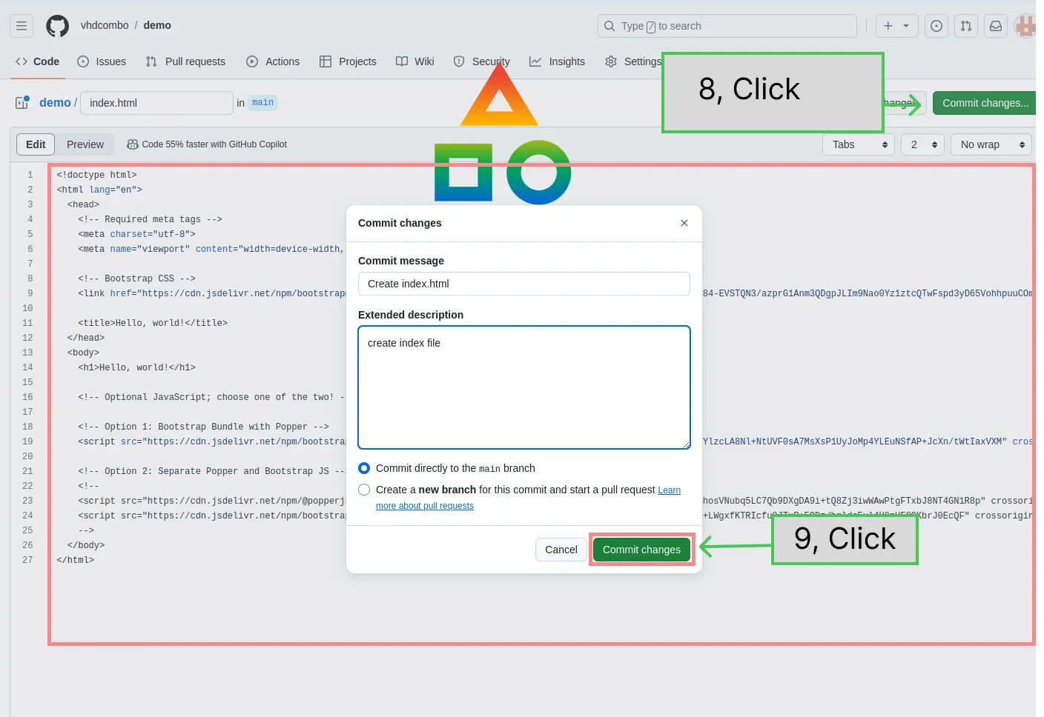Click the Copilot icon in editor toolbar
The image size is (1044, 717).
click(133, 144)
